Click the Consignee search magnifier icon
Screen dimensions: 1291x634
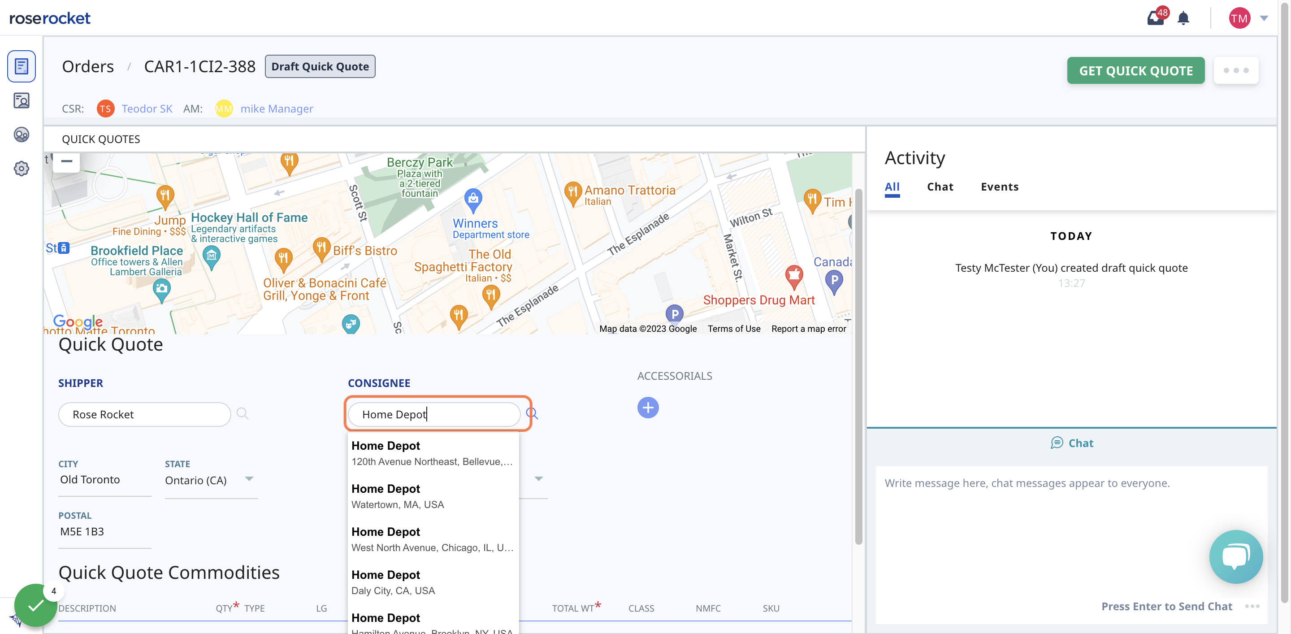pyautogui.click(x=532, y=413)
